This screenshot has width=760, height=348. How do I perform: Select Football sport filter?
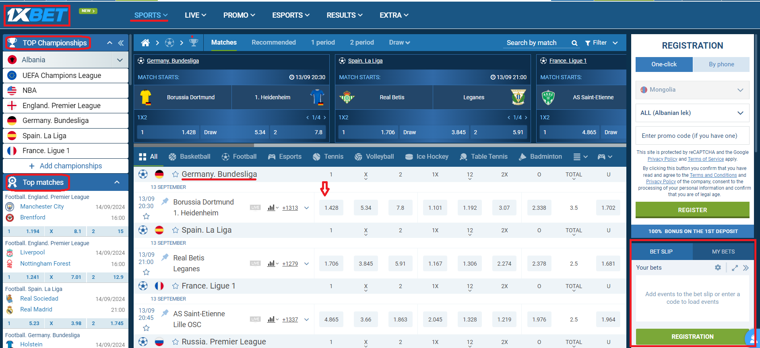(x=239, y=157)
